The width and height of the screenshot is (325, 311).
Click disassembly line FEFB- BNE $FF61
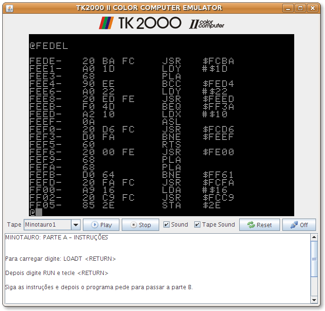132,174
